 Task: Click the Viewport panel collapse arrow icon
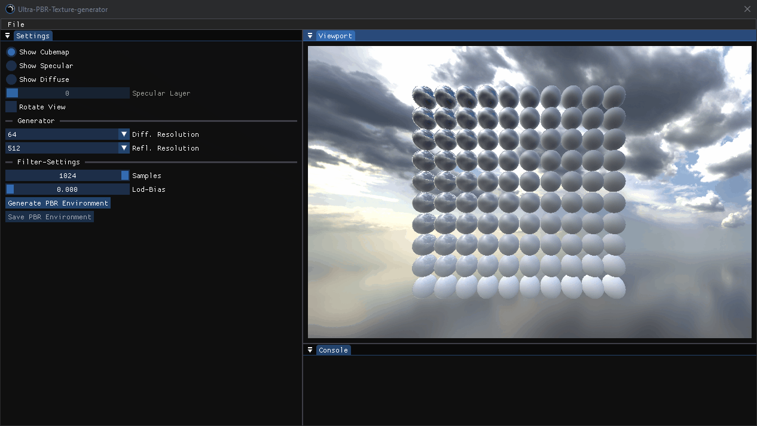[x=310, y=35]
